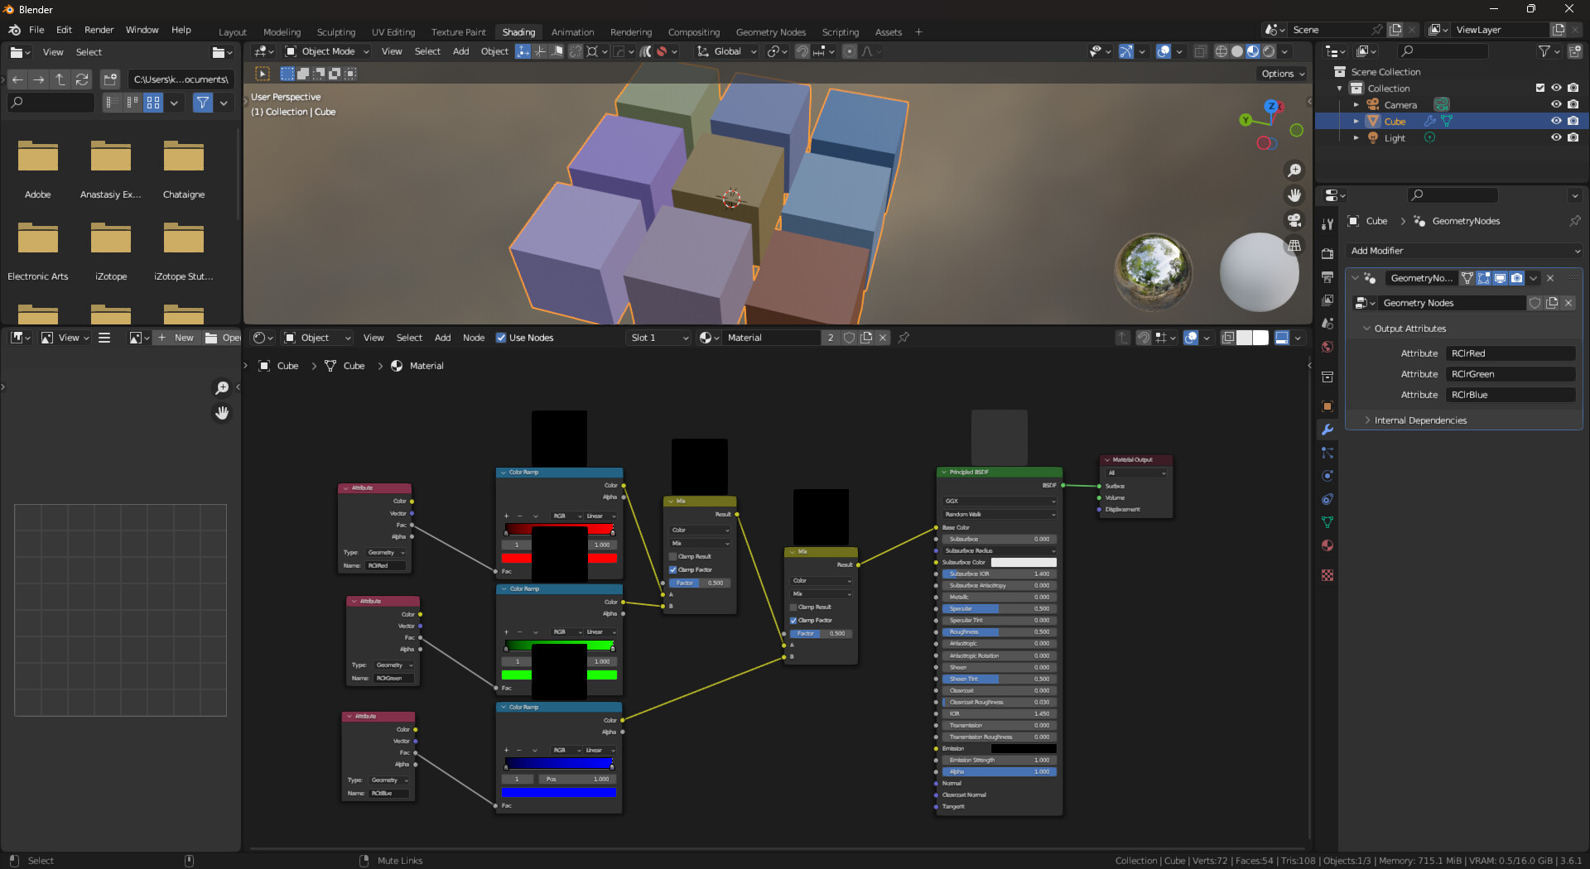The width and height of the screenshot is (1590, 869).
Task: Open the Transform Orientation dropdown showing Global
Action: [x=726, y=51]
